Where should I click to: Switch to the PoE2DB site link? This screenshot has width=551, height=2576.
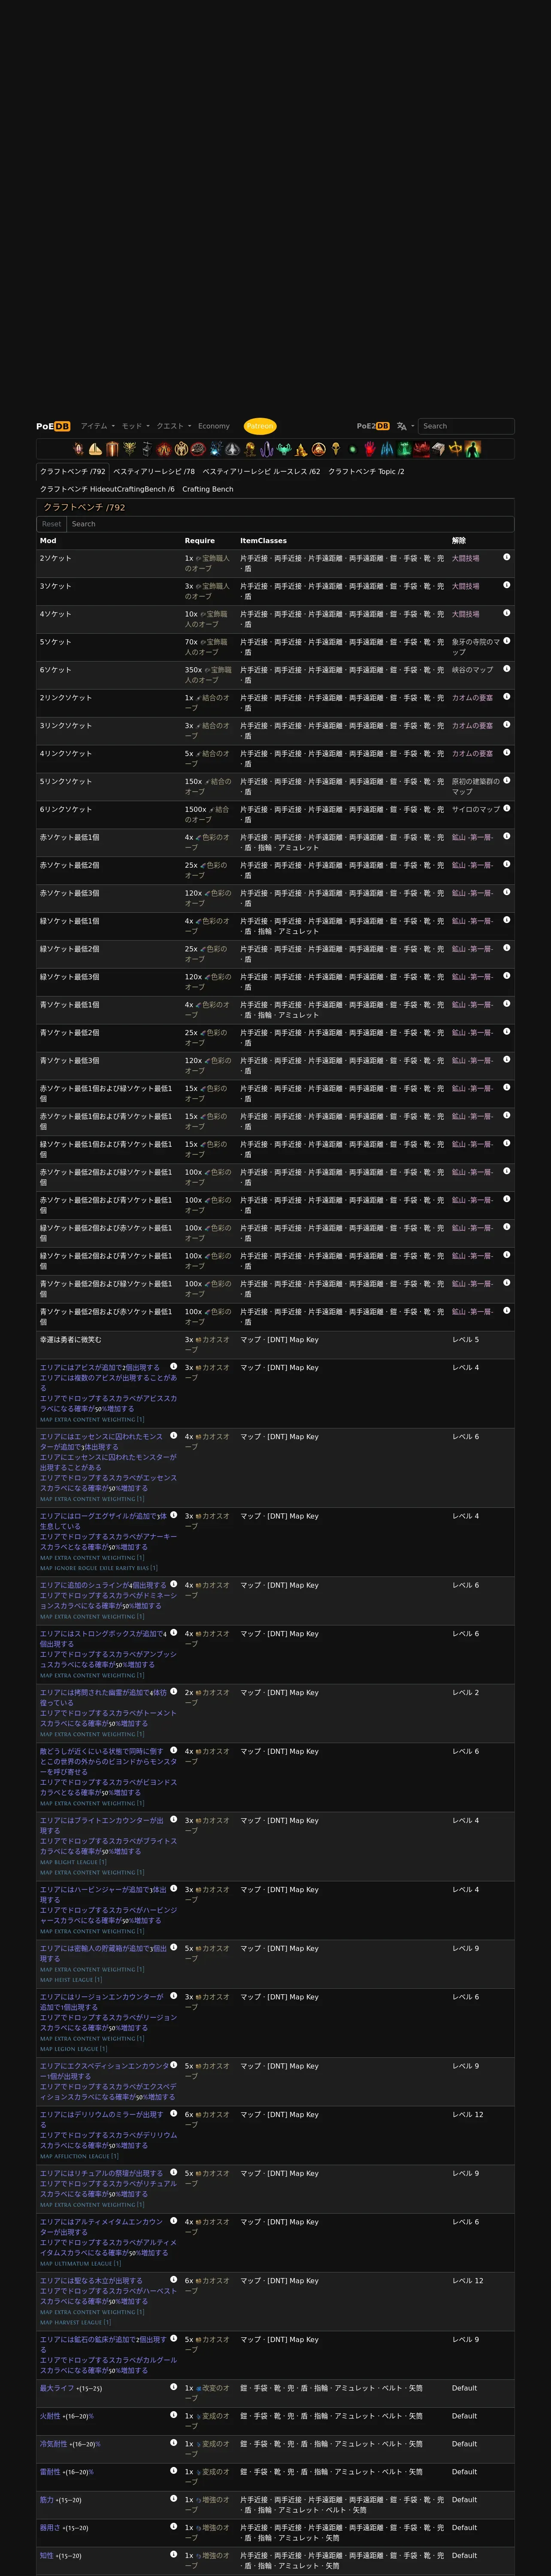373,426
